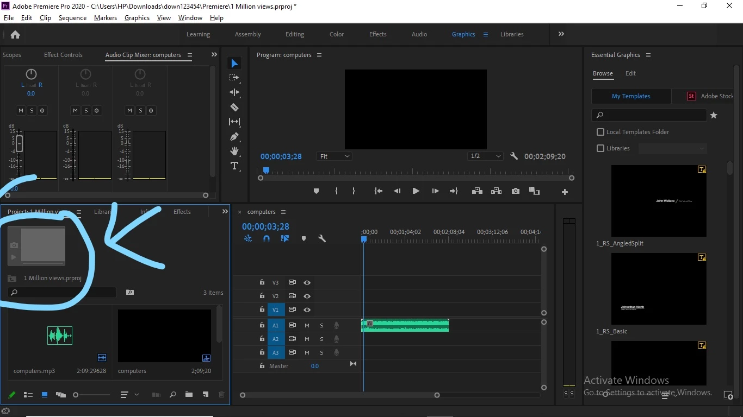Play the Program monitor sequence

point(416,191)
